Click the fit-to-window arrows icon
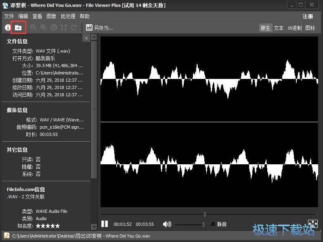 pos(64,28)
